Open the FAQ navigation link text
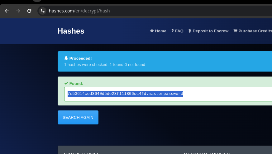 pyautogui.click(x=179, y=31)
